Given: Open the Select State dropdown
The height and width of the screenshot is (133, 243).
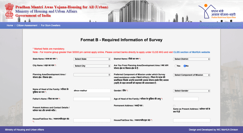Looking at the screenshot, I should click(92, 59).
